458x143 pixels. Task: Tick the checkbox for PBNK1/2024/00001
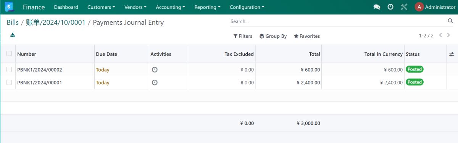[9, 82]
